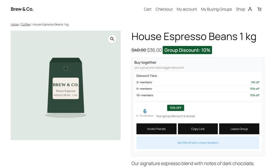Click the magnifier zoom icon on product image
275x168 pixels.
[x=112, y=39]
